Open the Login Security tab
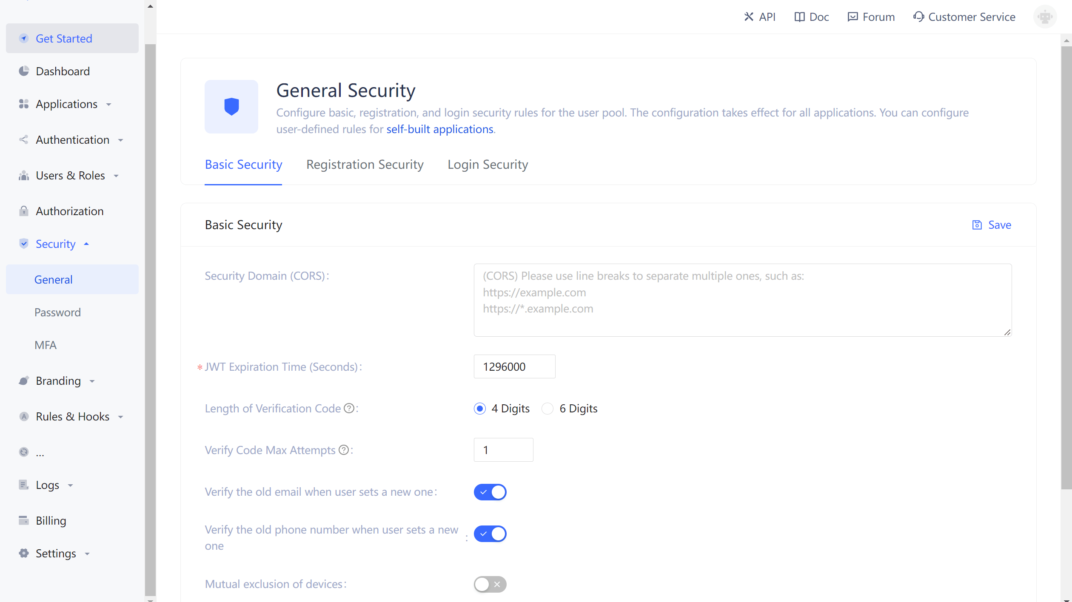Image resolution: width=1072 pixels, height=602 pixels. click(x=488, y=165)
